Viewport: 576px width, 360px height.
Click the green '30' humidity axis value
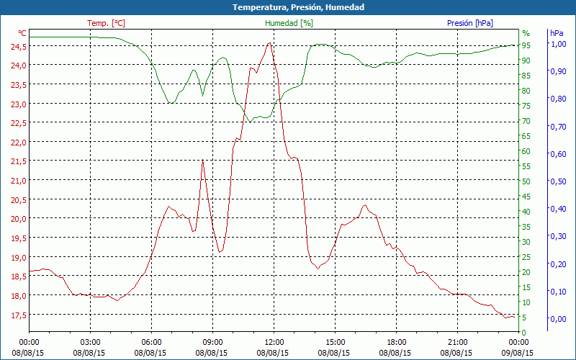point(526,242)
